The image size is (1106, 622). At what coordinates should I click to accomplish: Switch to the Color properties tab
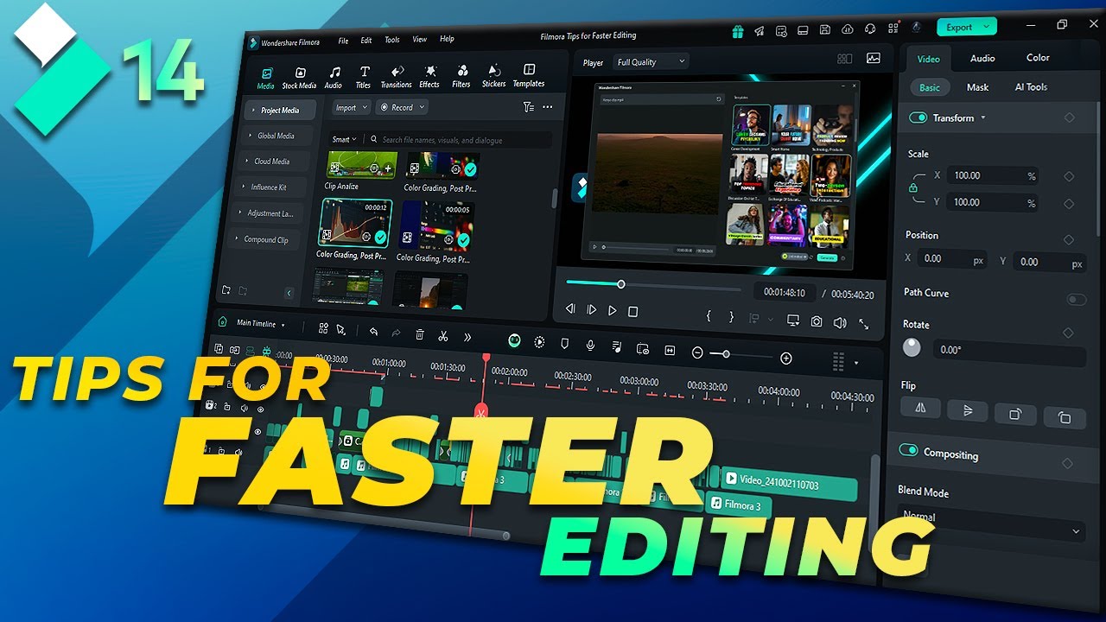pyautogui.click(x=1038, y=57)
